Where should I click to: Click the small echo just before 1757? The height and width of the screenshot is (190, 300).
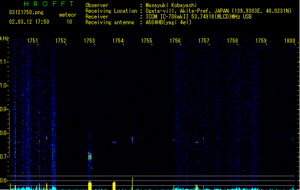tap(197, 142)
